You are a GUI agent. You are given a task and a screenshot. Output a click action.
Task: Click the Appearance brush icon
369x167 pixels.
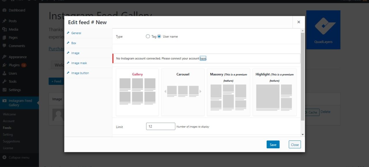click(x=4, y=57)
